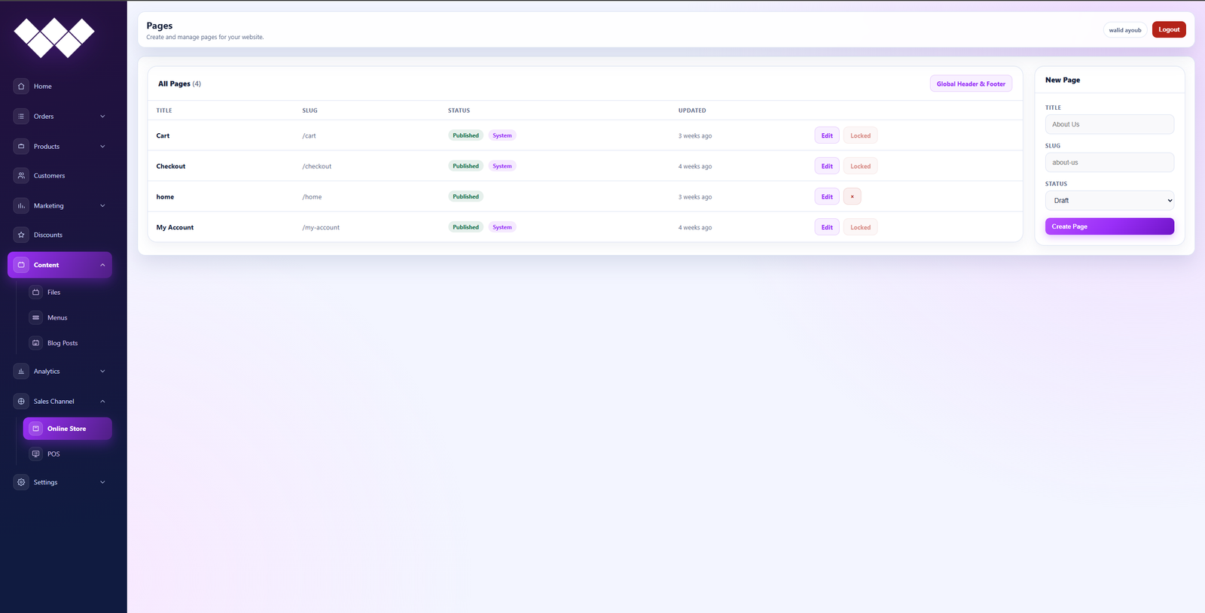Click the Blog Posts submenu icon
Screen dimensions: 1205x613
(35, 343)
